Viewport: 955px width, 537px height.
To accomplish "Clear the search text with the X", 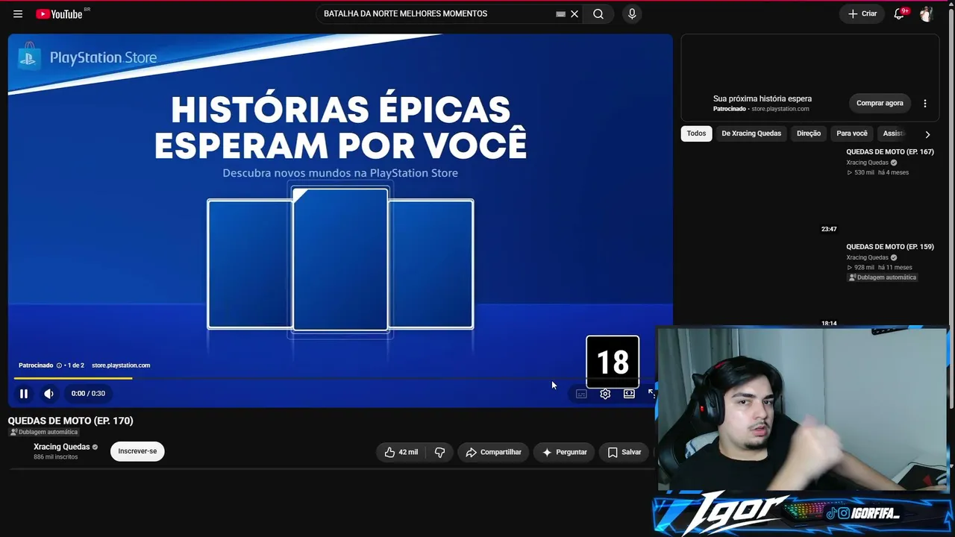I will tap(574, 14).
